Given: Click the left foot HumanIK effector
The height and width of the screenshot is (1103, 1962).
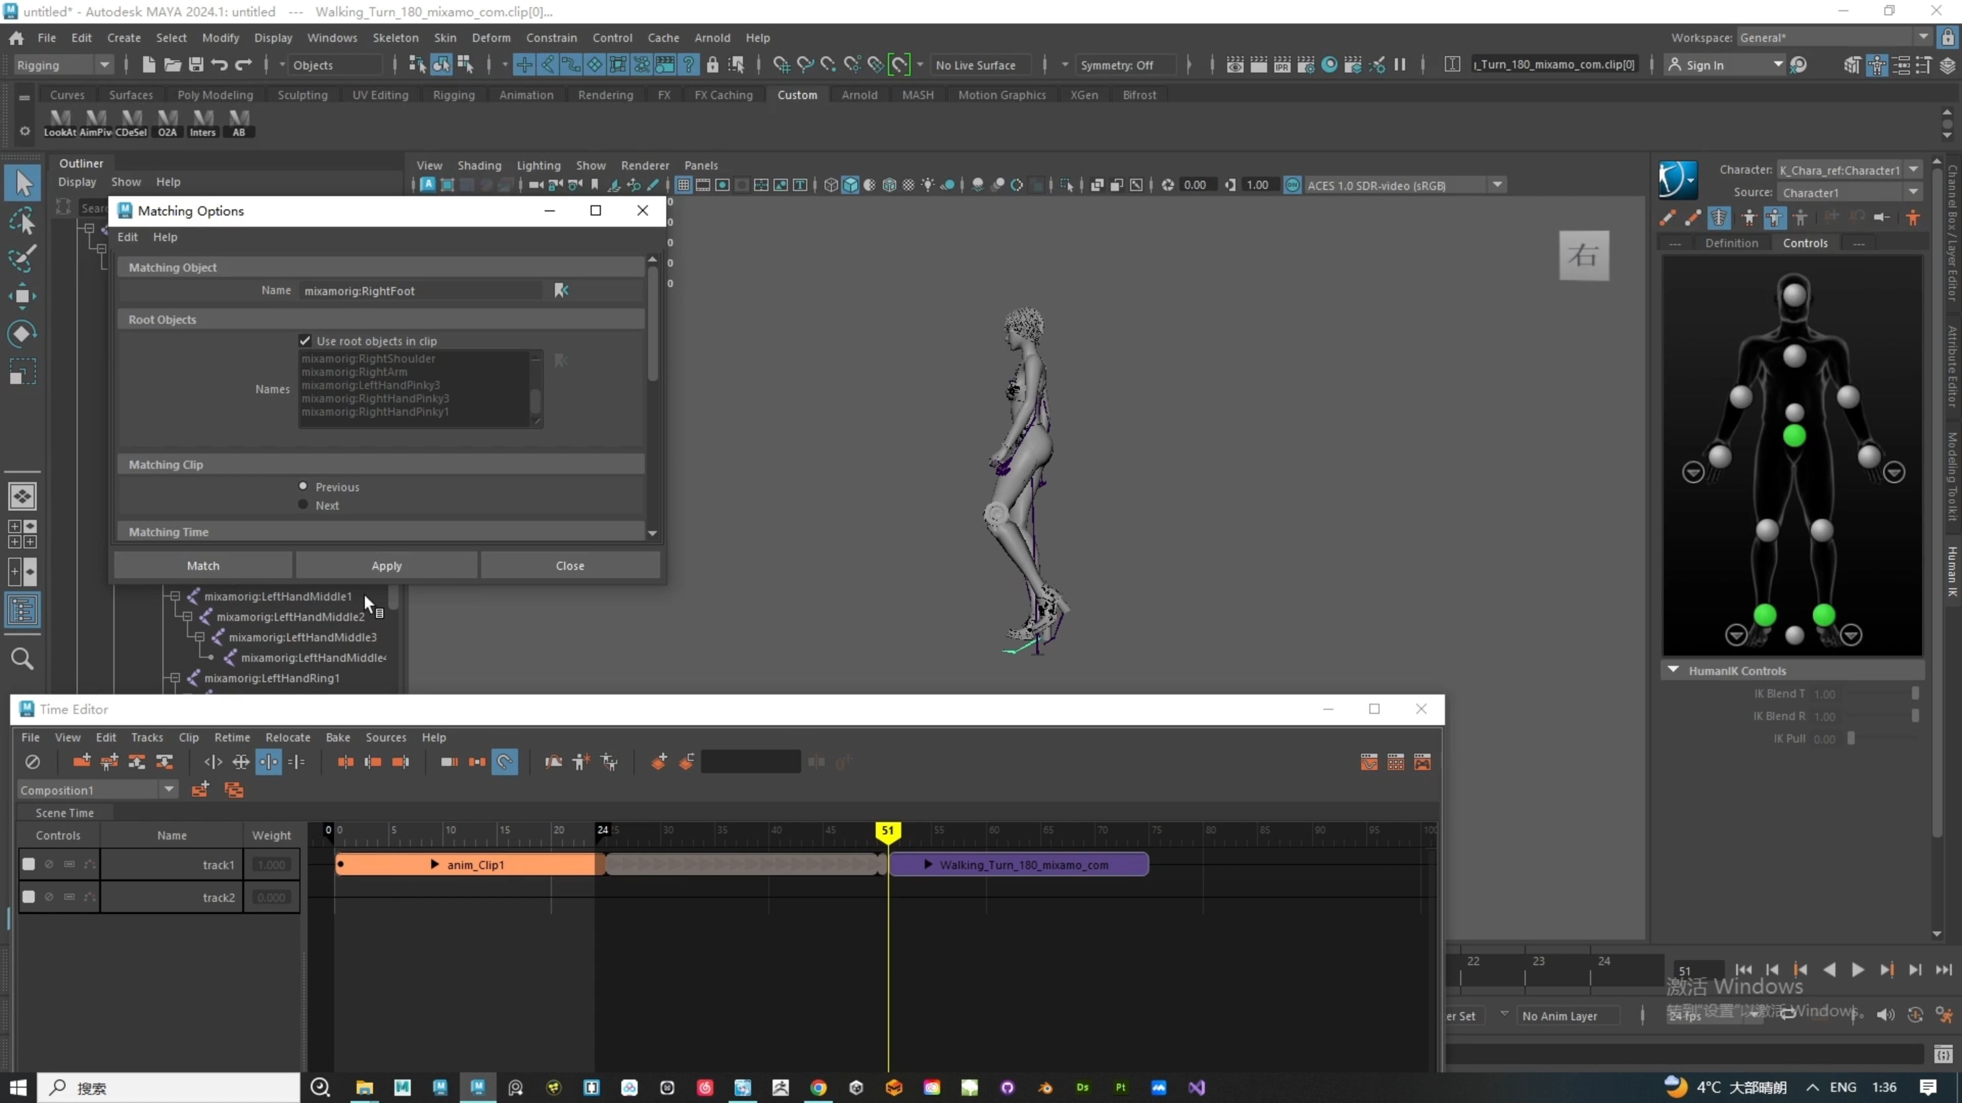Looking at the screenshot, I should [1824, 615].
